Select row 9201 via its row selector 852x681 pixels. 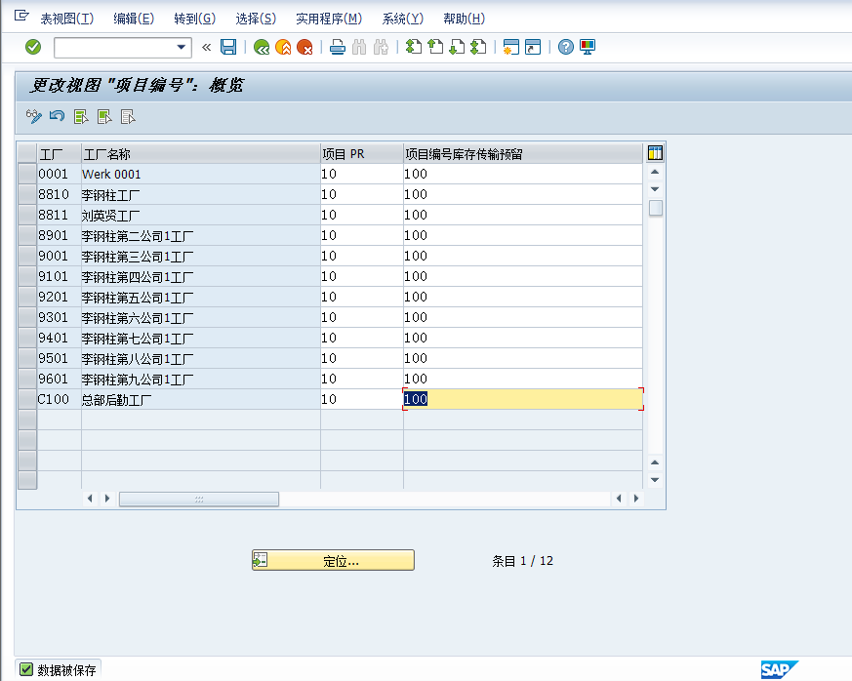(x=27, y=298)
